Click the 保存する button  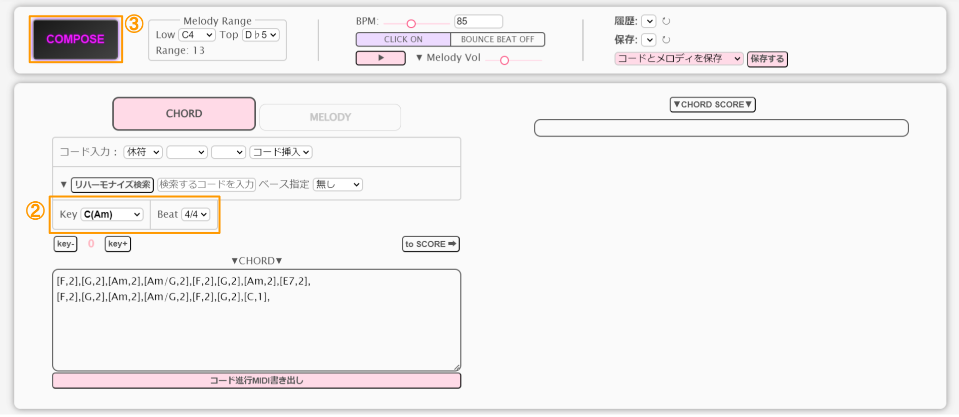tap(767, 59)
